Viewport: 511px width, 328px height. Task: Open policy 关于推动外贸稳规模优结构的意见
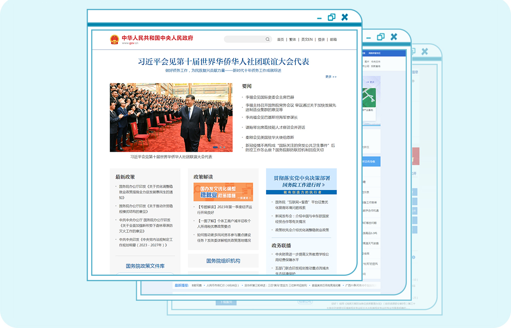click(146, 209)
